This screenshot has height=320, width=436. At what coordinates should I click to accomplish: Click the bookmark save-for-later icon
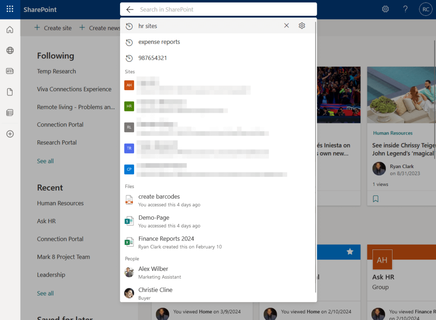376,199
